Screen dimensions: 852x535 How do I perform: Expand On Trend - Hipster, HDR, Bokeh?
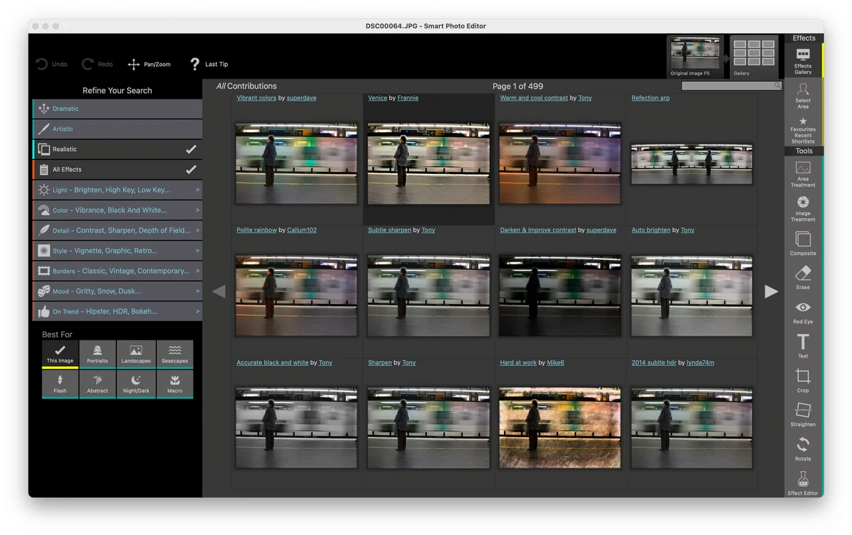(x=118, y=311)
